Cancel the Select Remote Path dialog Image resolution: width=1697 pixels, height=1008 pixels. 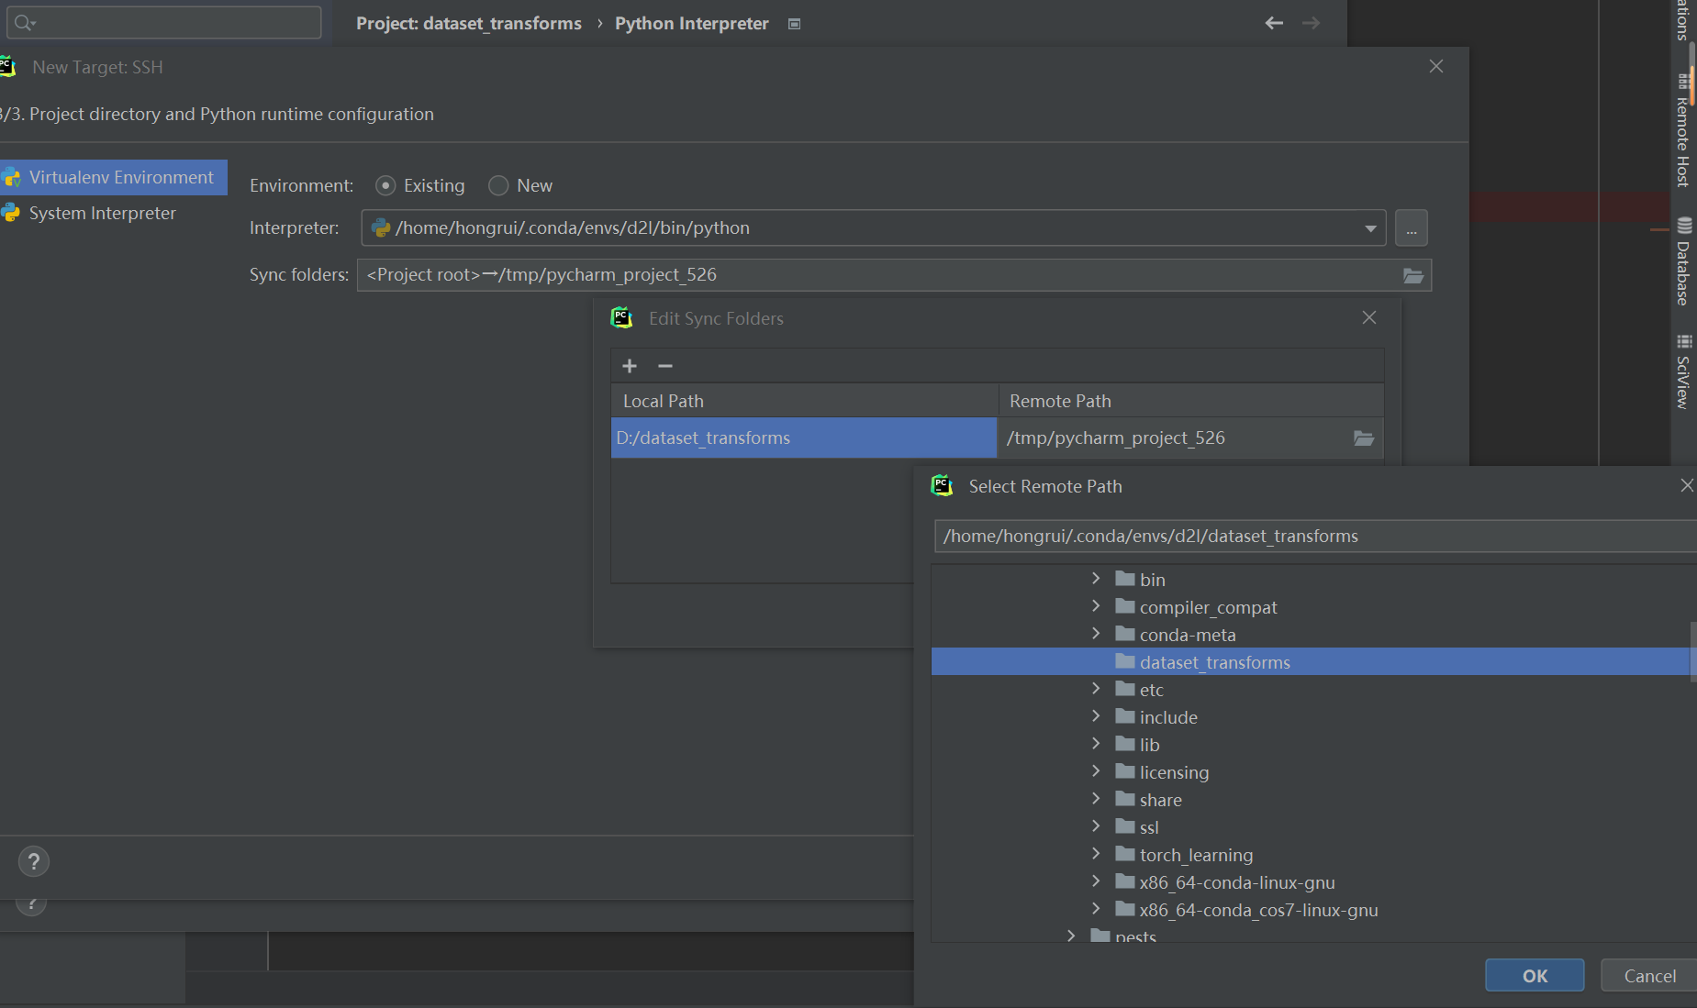(x=1649, y=976)
